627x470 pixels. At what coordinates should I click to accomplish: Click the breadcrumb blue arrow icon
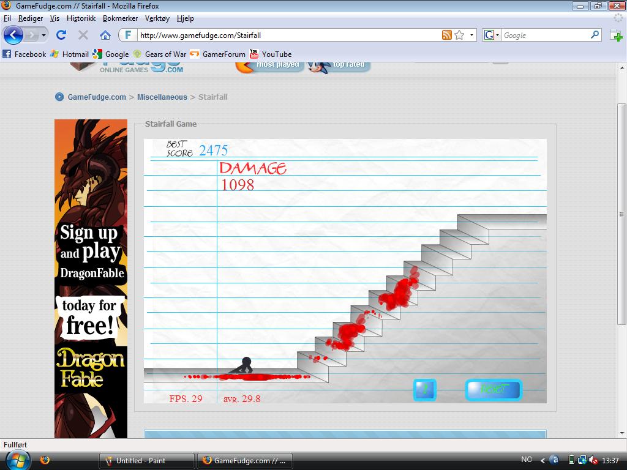[59, 97]
